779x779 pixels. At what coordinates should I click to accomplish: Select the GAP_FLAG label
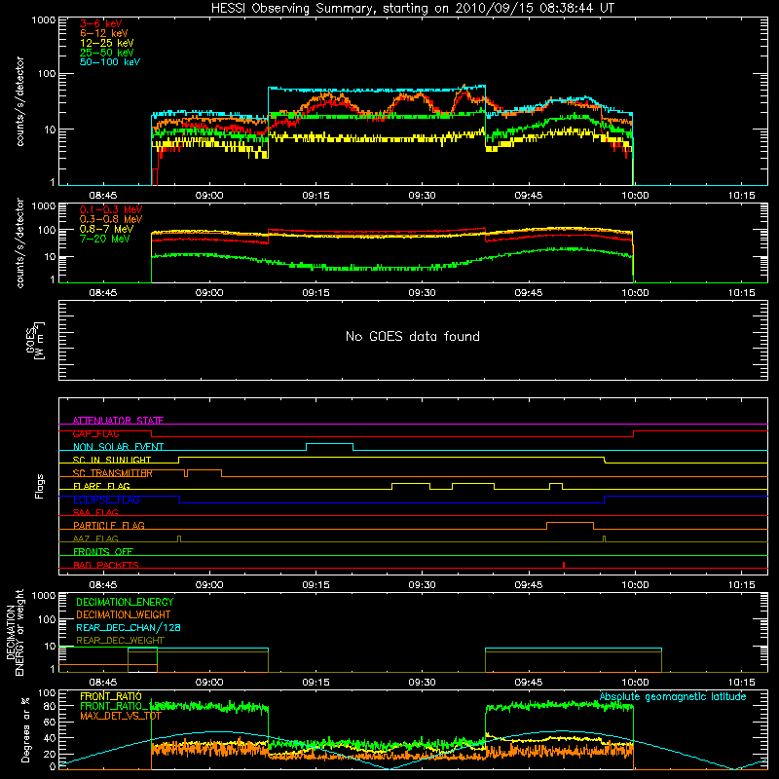95,433
